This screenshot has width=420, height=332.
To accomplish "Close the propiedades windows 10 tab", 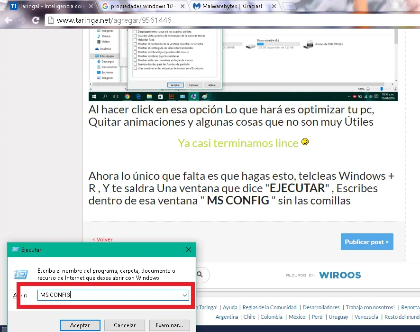I will (x=183, y=6).
